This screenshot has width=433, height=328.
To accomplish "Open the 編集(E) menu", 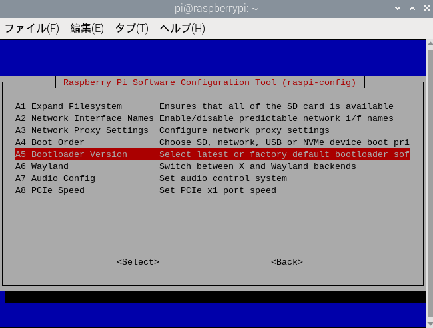I will tap(87, 29).
